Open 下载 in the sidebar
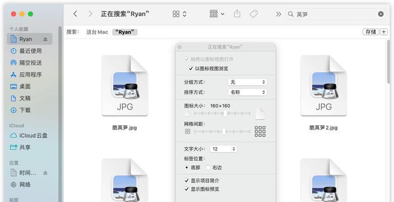Image resolution: width=394 pixels, height=202 pixels. [x=30, y=110]
